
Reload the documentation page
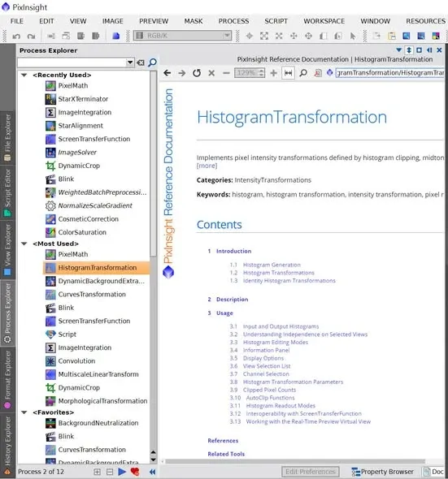(197, 73)
